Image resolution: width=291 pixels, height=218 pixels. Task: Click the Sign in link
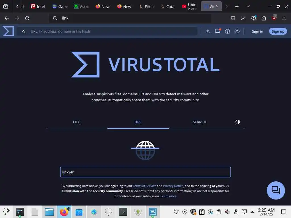[257, 31]
